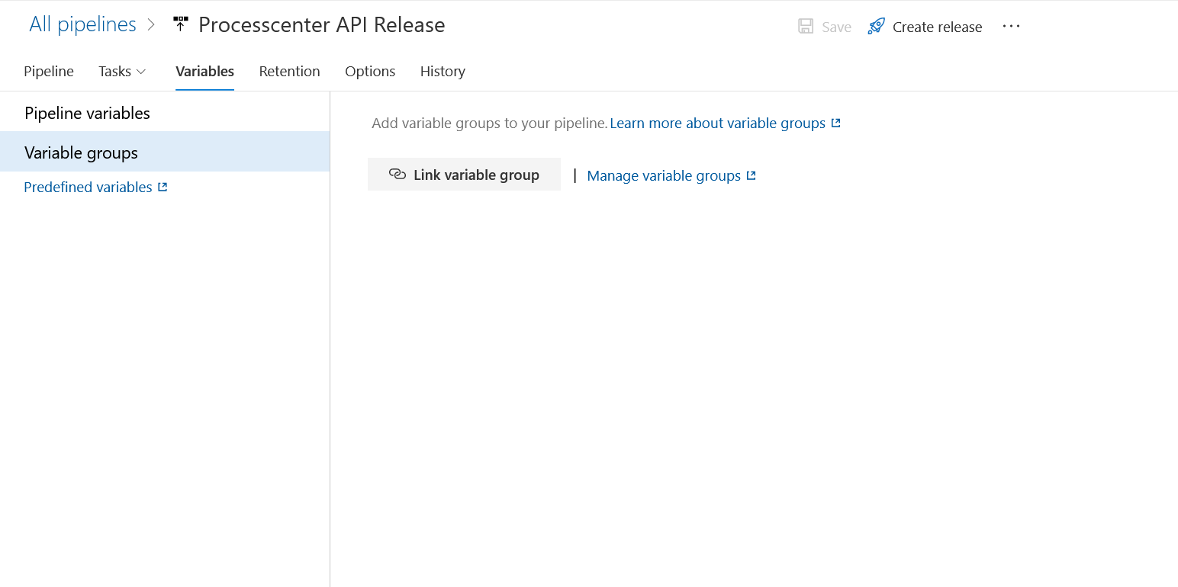Click external link icon beside Learn more
Viewport: 1178px width, 587px height.
click(836, 123)
